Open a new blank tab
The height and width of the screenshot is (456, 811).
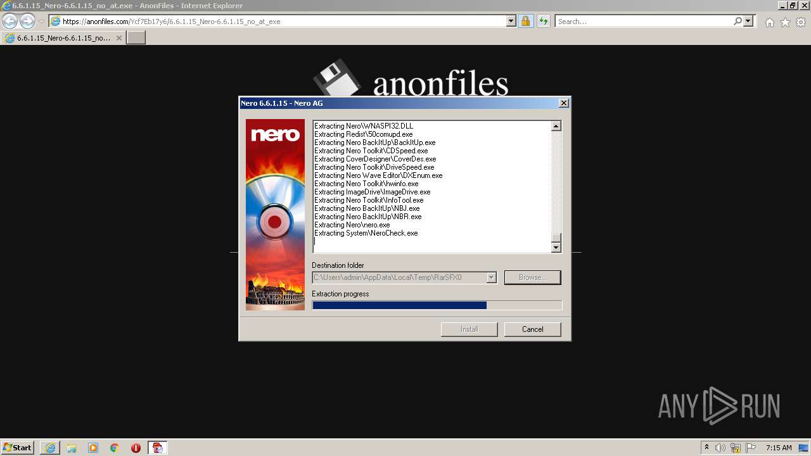click(x=136, y=38)
